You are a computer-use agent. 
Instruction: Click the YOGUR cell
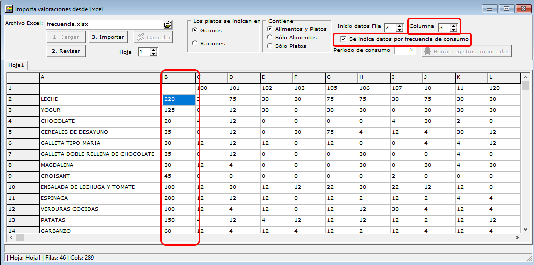[x=101, y=110]
